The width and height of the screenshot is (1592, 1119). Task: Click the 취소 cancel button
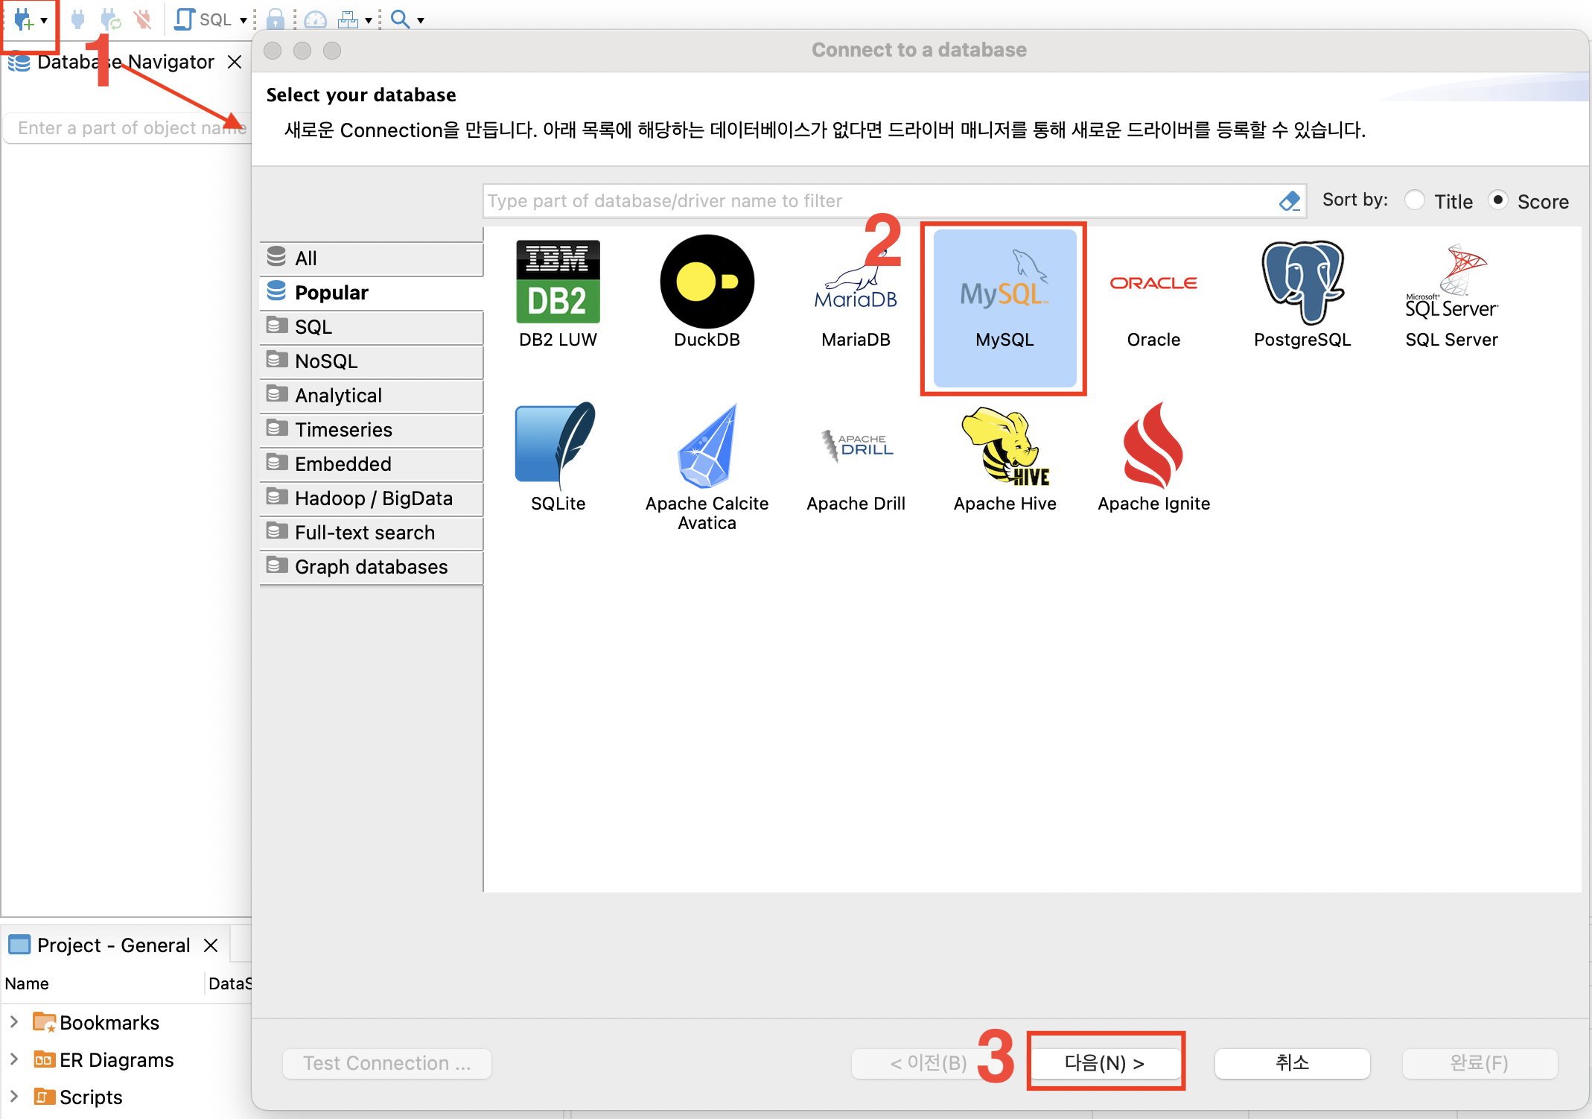coord(1291,1062)
